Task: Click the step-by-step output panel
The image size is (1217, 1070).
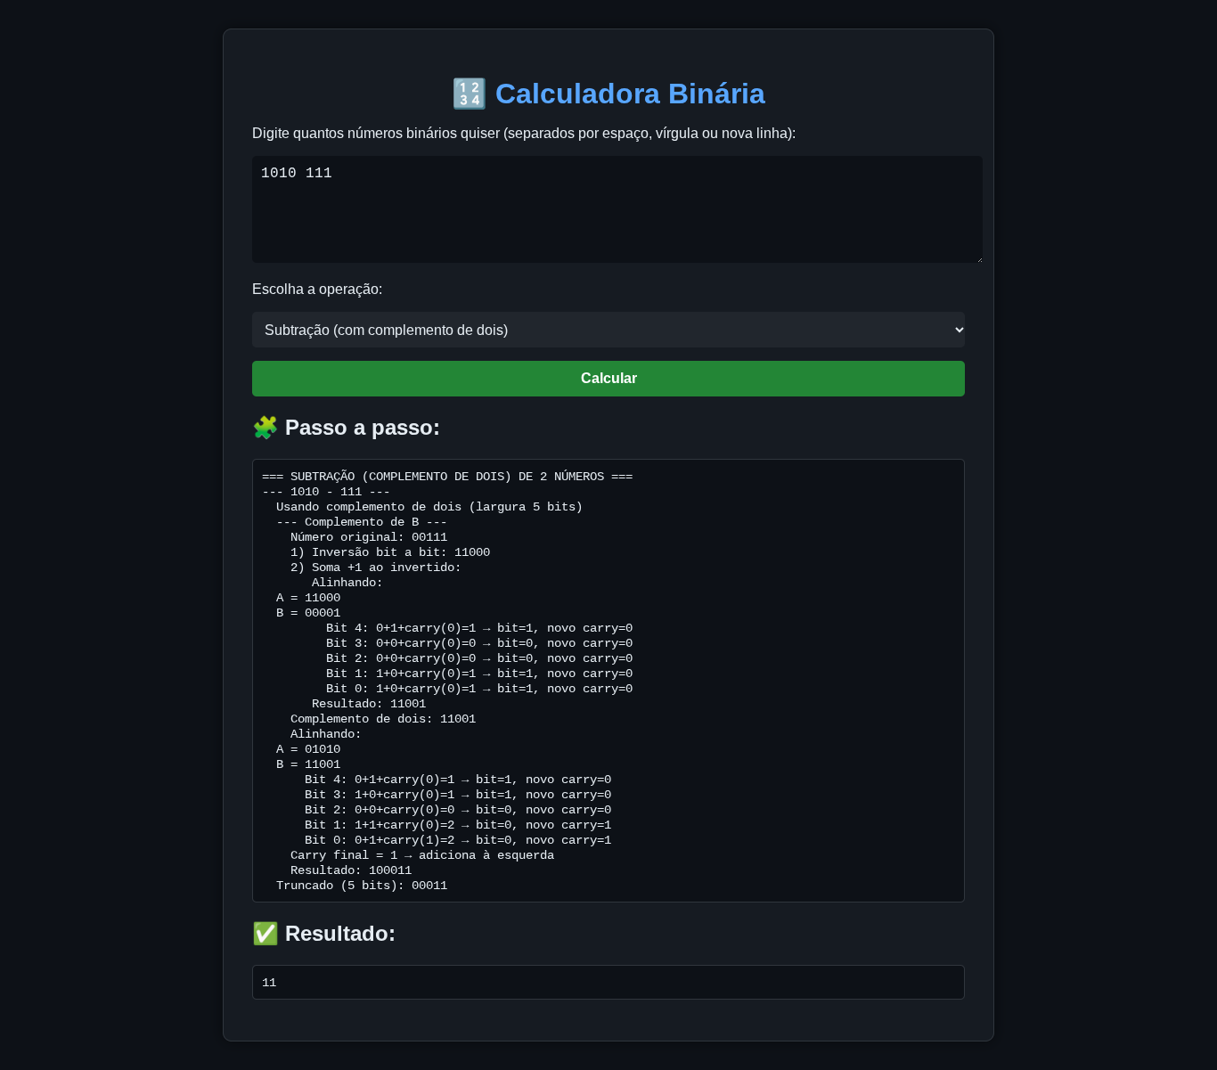Action: [x=608, y=680]
